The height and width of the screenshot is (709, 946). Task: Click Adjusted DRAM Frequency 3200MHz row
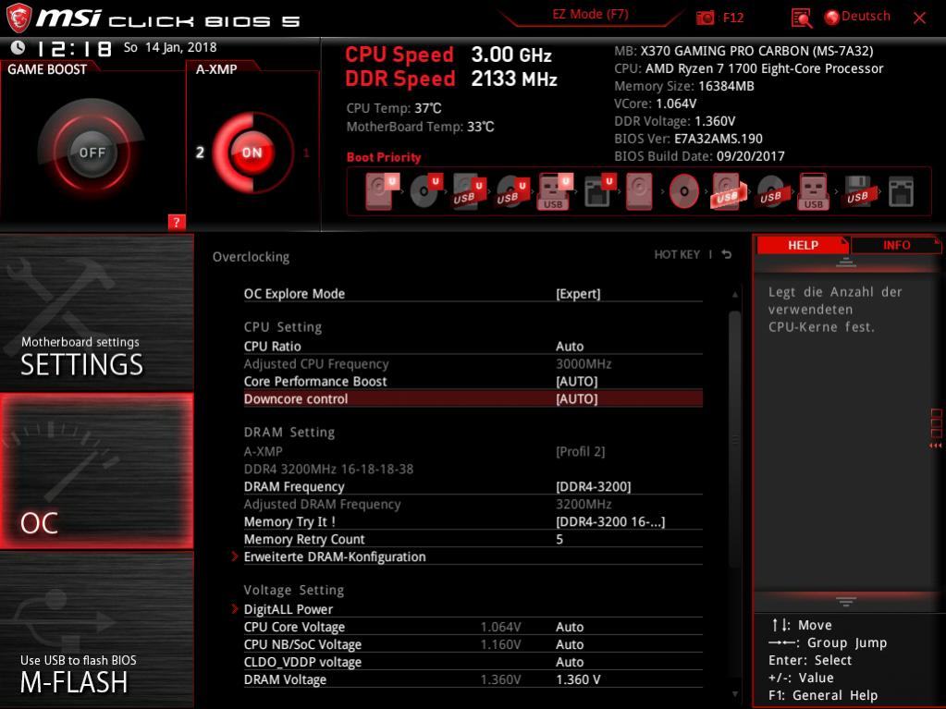[473, 504]
